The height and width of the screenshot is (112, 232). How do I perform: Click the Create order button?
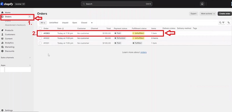click(224, 14)
